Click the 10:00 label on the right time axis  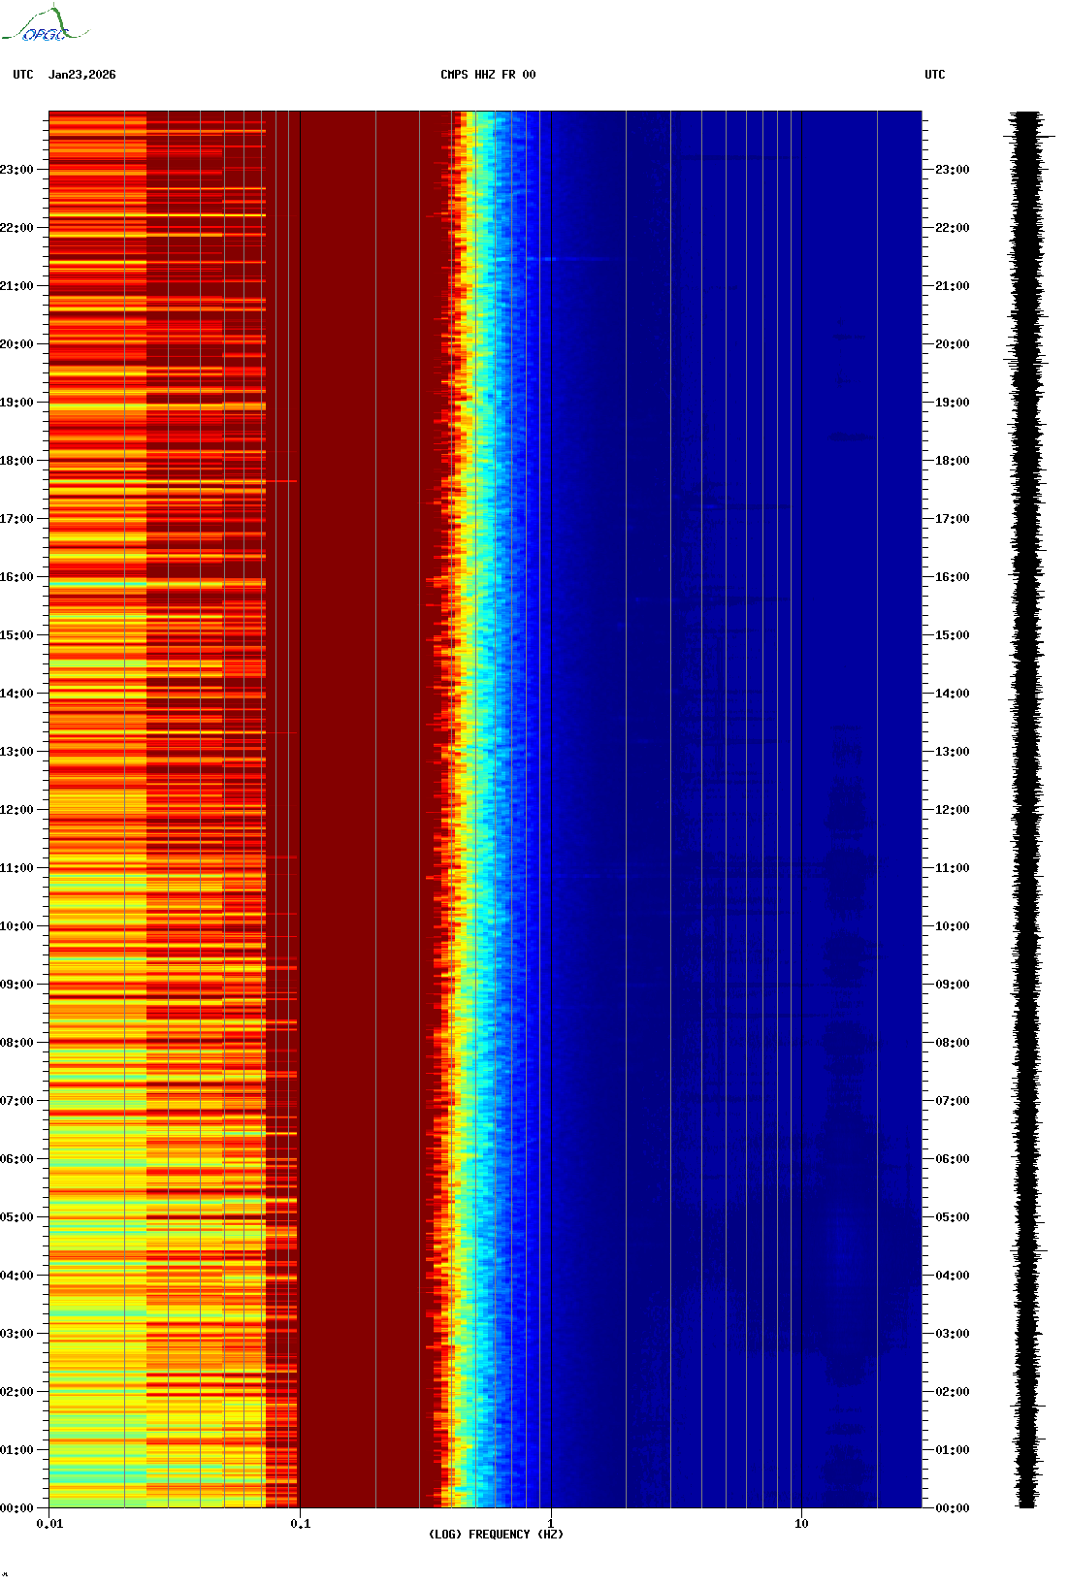(x=953, y=926)
